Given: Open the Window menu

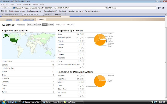Looking at the screenshot, I should click(x=35, y=4).
